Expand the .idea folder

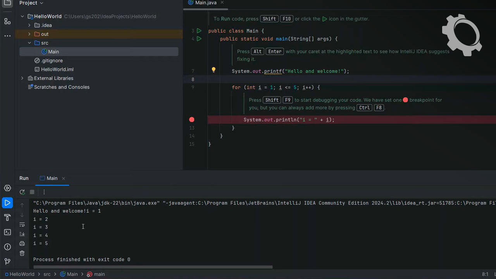point(29,25)
